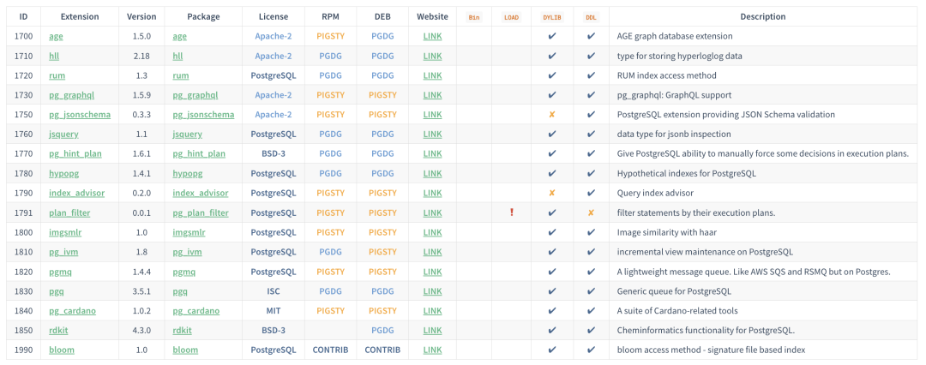Click the LOAD column header badge
The width and height of the screenshot is (926, 365).
click(x=512, y=17)
